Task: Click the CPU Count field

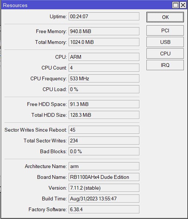Action: point(104,68)
